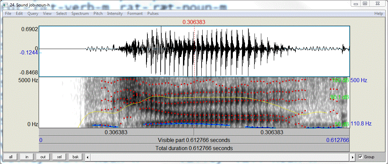Click the 0.6902 amplitude label

(29, 29)
